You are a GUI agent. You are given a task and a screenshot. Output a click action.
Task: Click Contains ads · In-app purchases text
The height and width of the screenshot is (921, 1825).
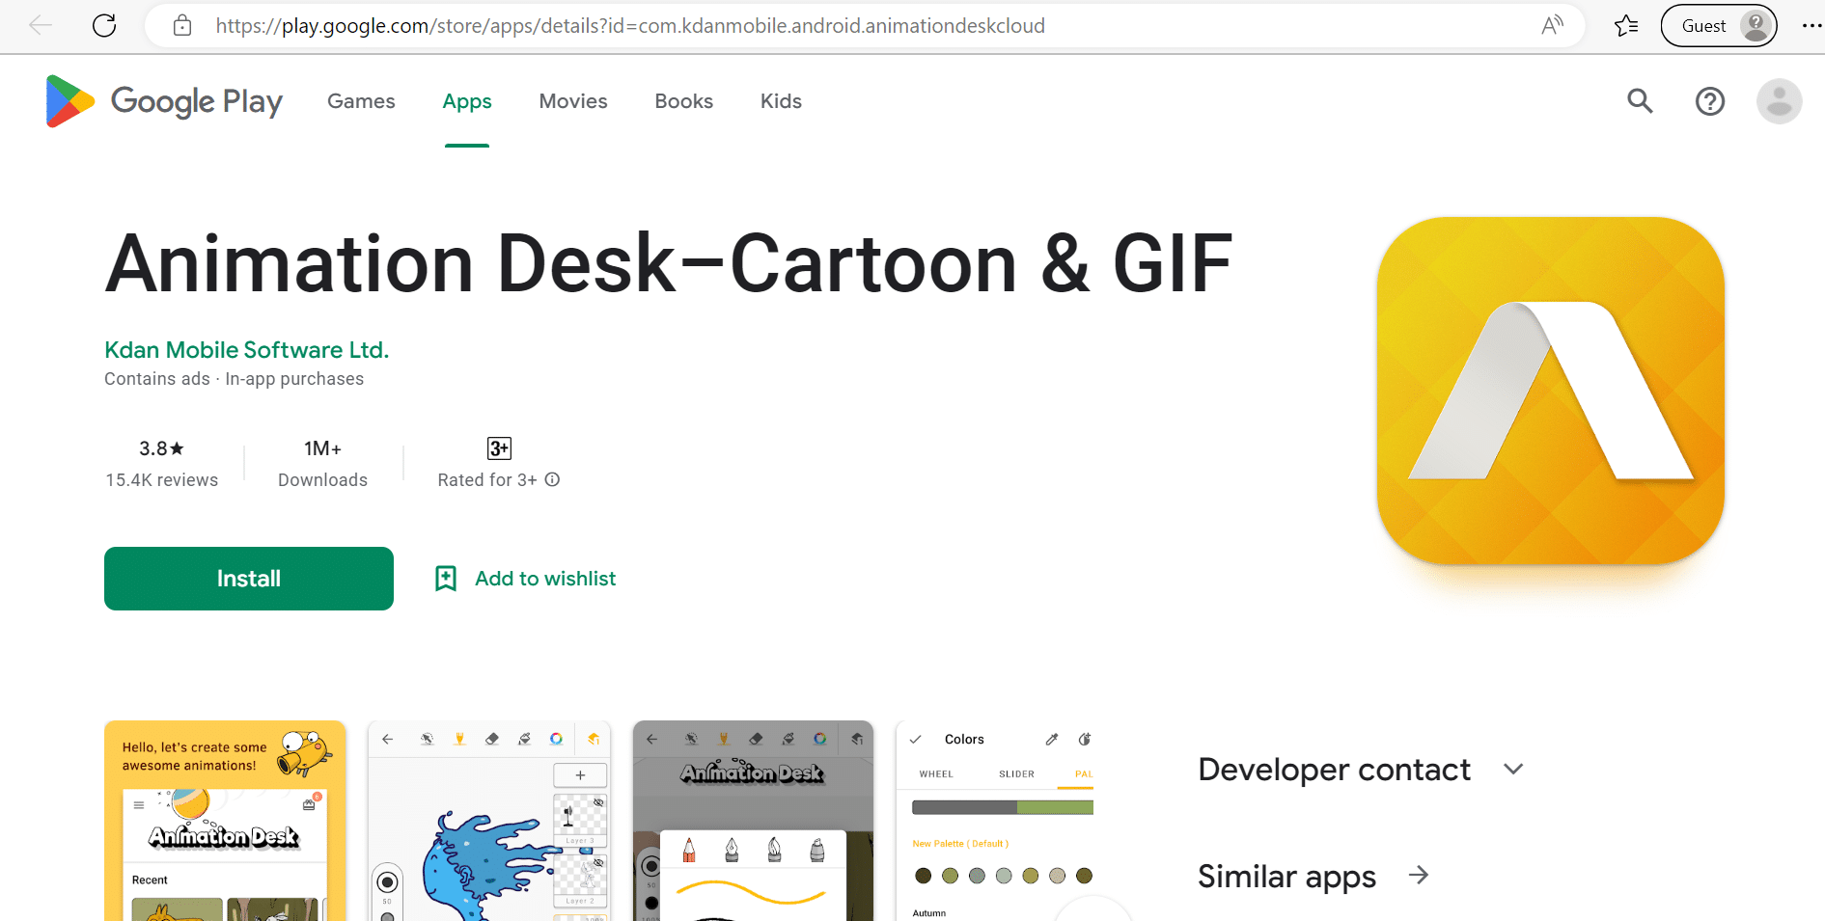click(235, 379)
